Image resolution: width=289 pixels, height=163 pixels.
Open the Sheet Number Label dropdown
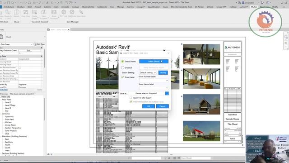coord(154,80)
